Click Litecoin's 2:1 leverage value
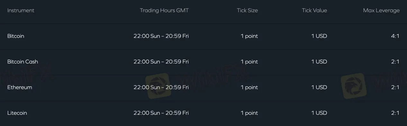Viewport: 407px width, 126px height. (395, 113)
